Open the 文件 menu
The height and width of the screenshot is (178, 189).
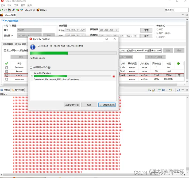click(x=3, y=5)
